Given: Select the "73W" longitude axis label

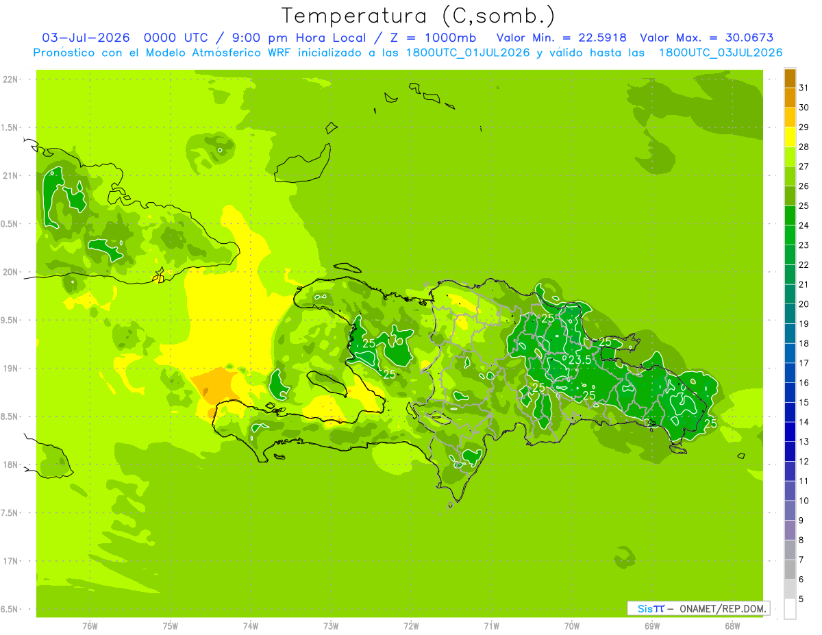Looking at the screenshot, I should point(331,626).
